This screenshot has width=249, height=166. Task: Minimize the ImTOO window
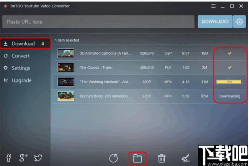[x=223, y=7]
